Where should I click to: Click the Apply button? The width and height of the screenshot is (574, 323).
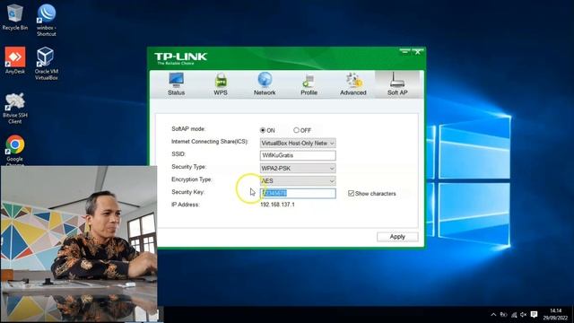[x=397, y=237]
